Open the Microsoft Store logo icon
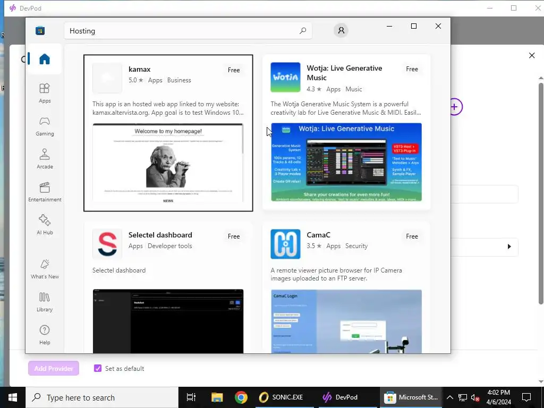Screen dimensions: 544x408 point(40,30)
